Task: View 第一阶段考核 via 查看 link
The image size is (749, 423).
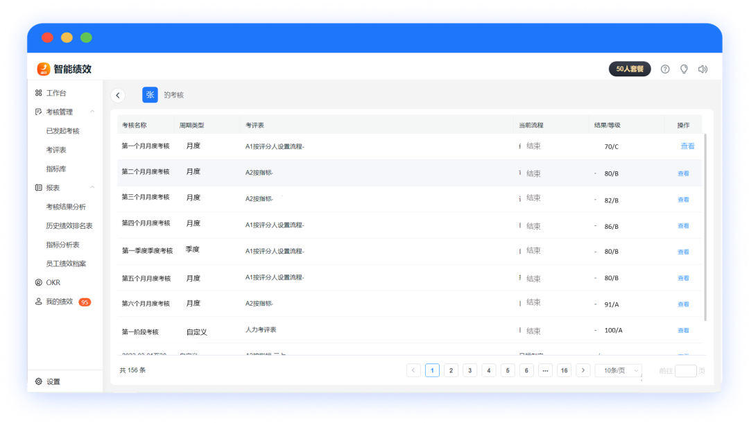Action: coord(684,330)
